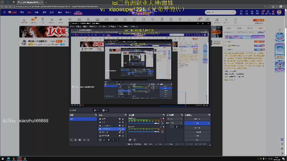Image resolution: width=287 pixels, height=161 pixels.
Task: Open the second item in OBS menu bar
Action: click(78, 26)
